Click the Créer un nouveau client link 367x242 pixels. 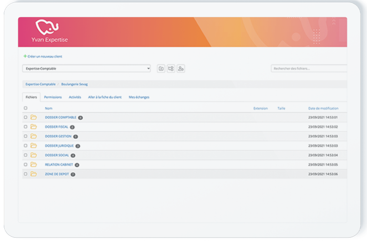coord(45,56)
